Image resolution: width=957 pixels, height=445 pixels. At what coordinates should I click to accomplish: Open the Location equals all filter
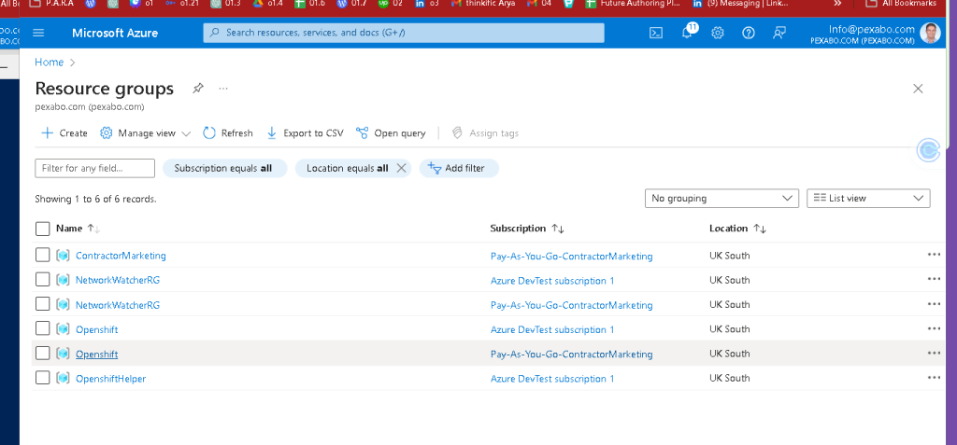[x=348, y=168]
